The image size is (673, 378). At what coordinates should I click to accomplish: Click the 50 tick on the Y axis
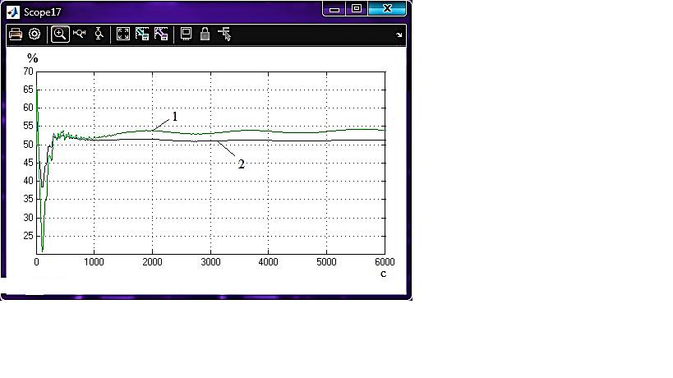click(x=28, y=144)
